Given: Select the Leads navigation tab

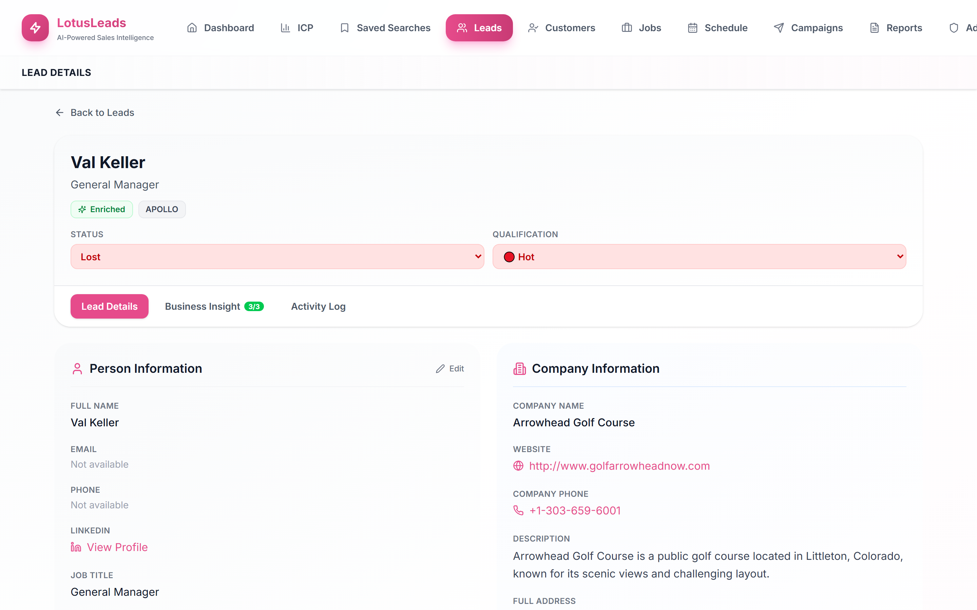Looking at the screenshot, I should tap(479, 28).
